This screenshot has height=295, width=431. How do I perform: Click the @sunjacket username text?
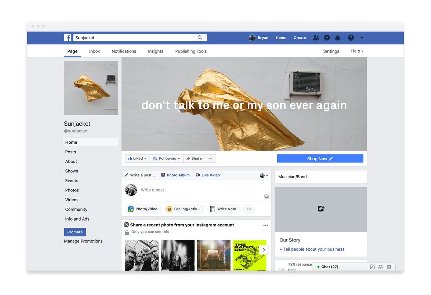76,131
